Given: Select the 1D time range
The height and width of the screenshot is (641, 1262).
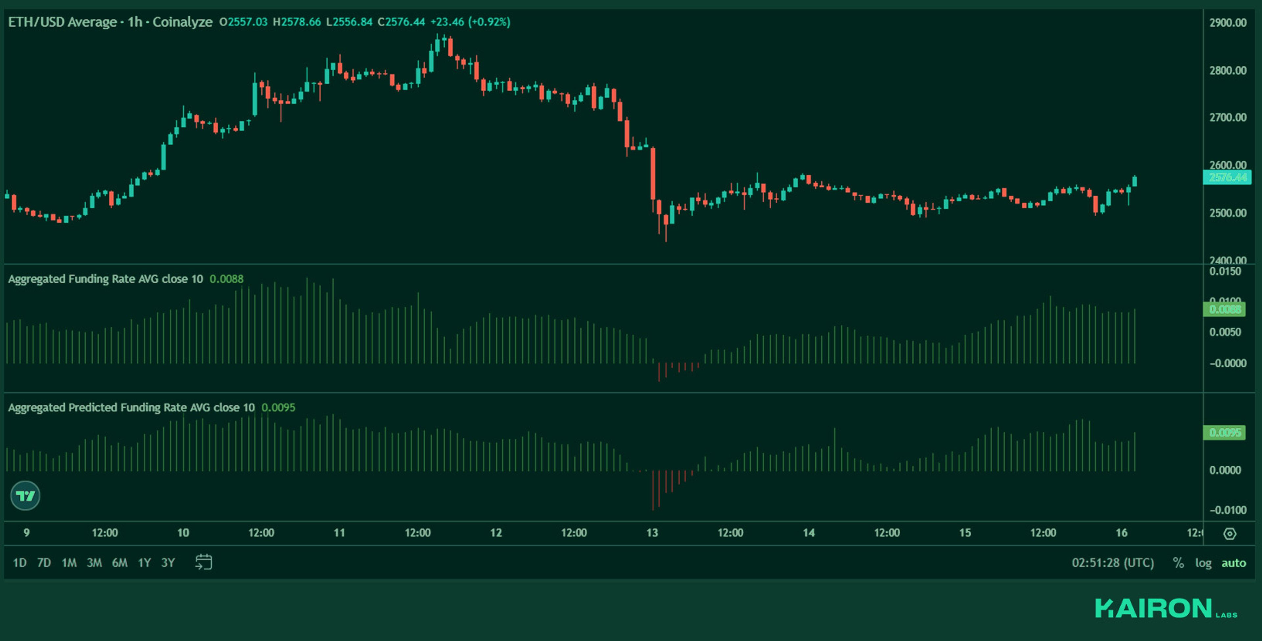Looking at the screenshot, I should tap(20, 563).
